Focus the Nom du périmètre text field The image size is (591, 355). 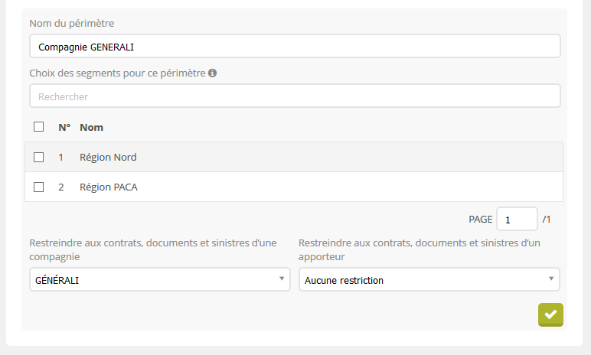click(295, 47)
